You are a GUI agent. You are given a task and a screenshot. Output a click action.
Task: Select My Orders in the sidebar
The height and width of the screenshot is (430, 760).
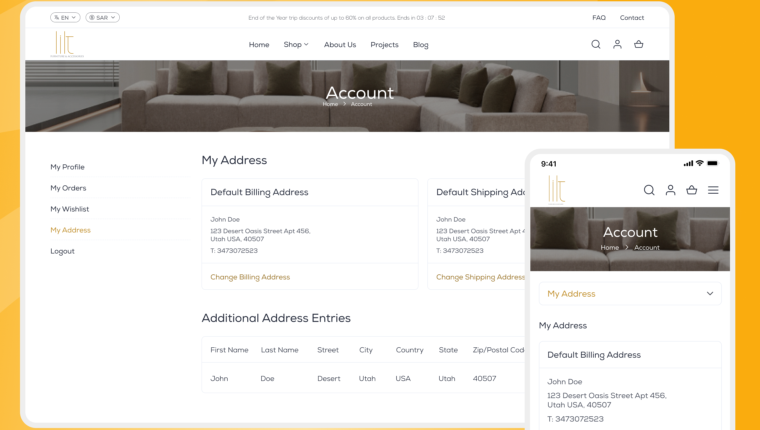click(68, 188)
